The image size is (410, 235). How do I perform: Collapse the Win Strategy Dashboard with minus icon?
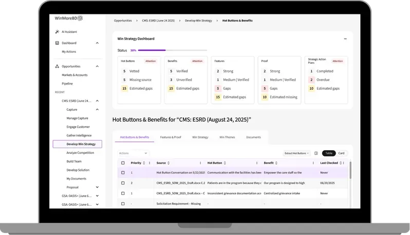[345, 38]
